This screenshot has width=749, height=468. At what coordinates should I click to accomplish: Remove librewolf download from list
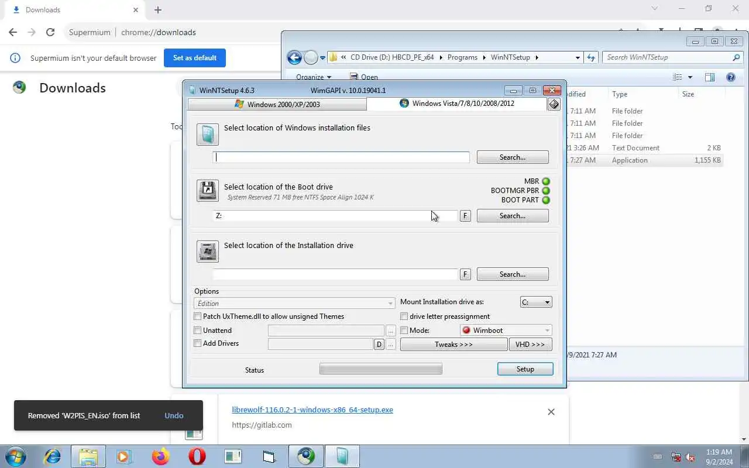point(551,412)
